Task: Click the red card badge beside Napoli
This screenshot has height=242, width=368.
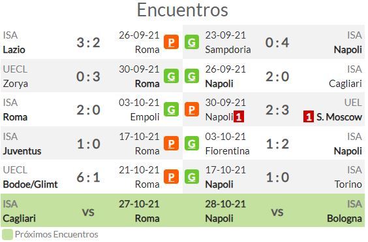Action: [x=239, y=117]
